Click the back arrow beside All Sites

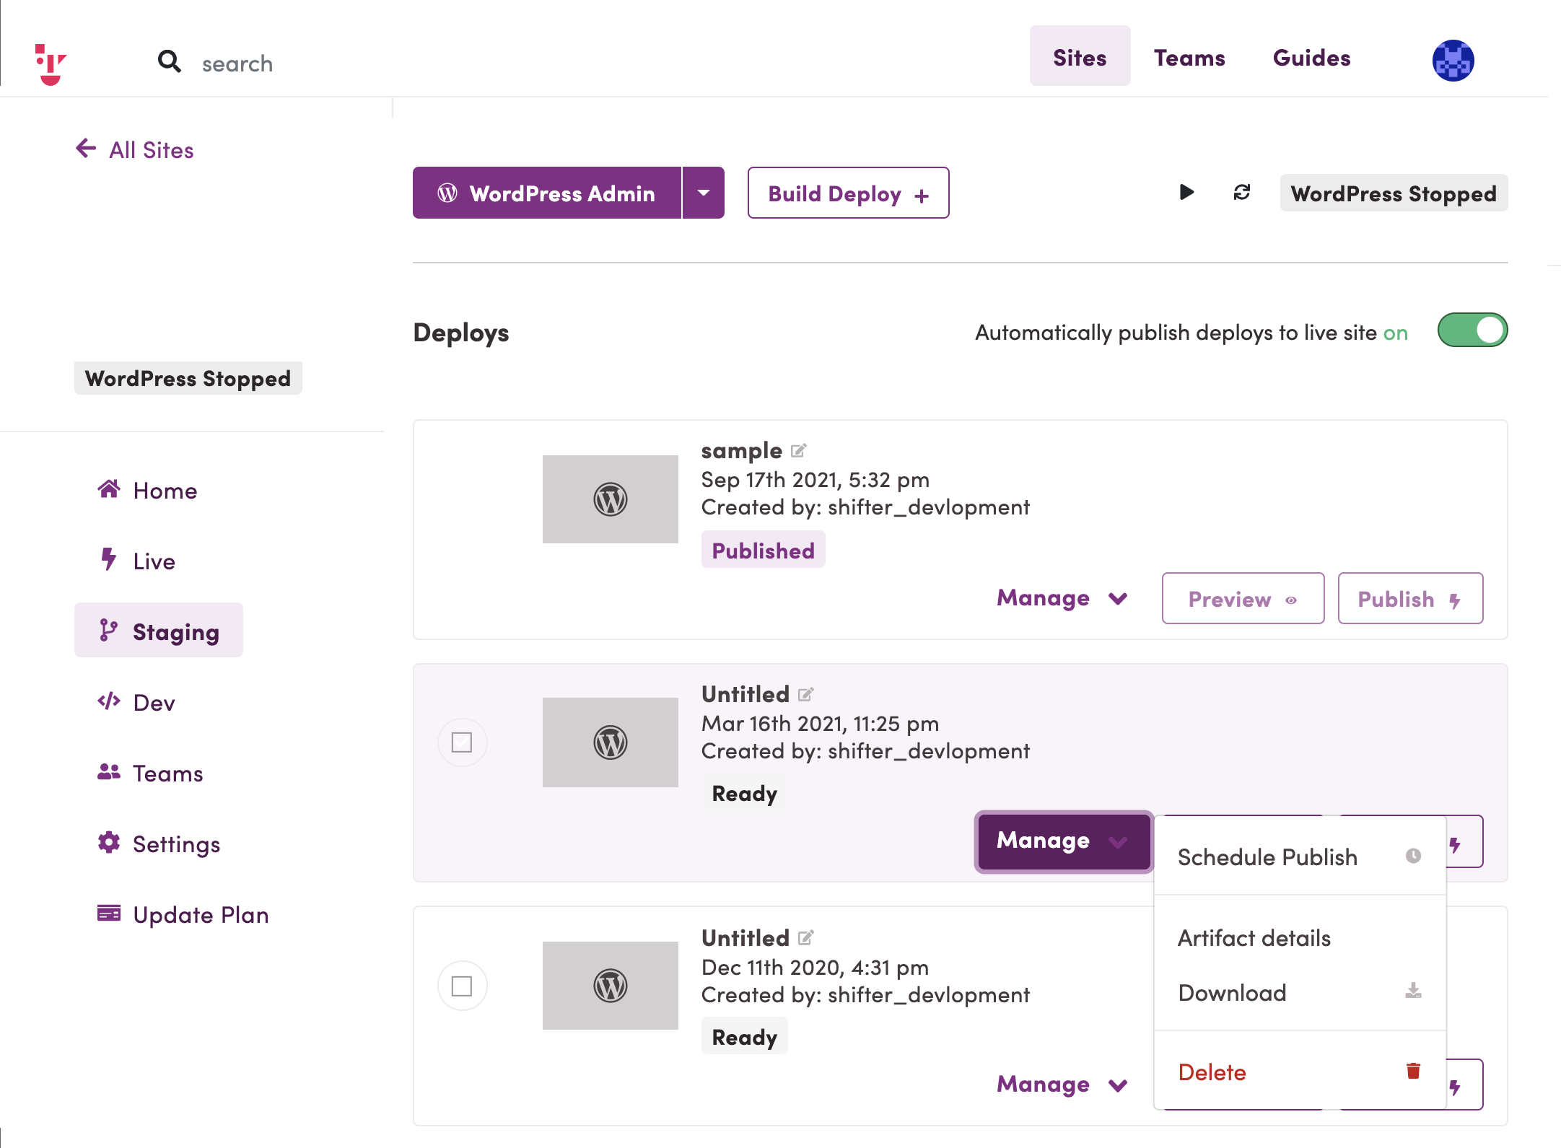(x=86, y=149)
